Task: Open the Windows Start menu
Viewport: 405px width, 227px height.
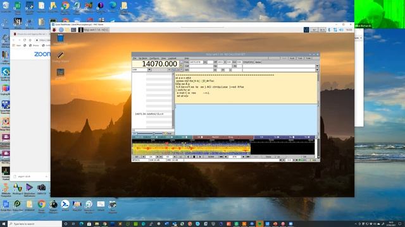Action: 4,224
